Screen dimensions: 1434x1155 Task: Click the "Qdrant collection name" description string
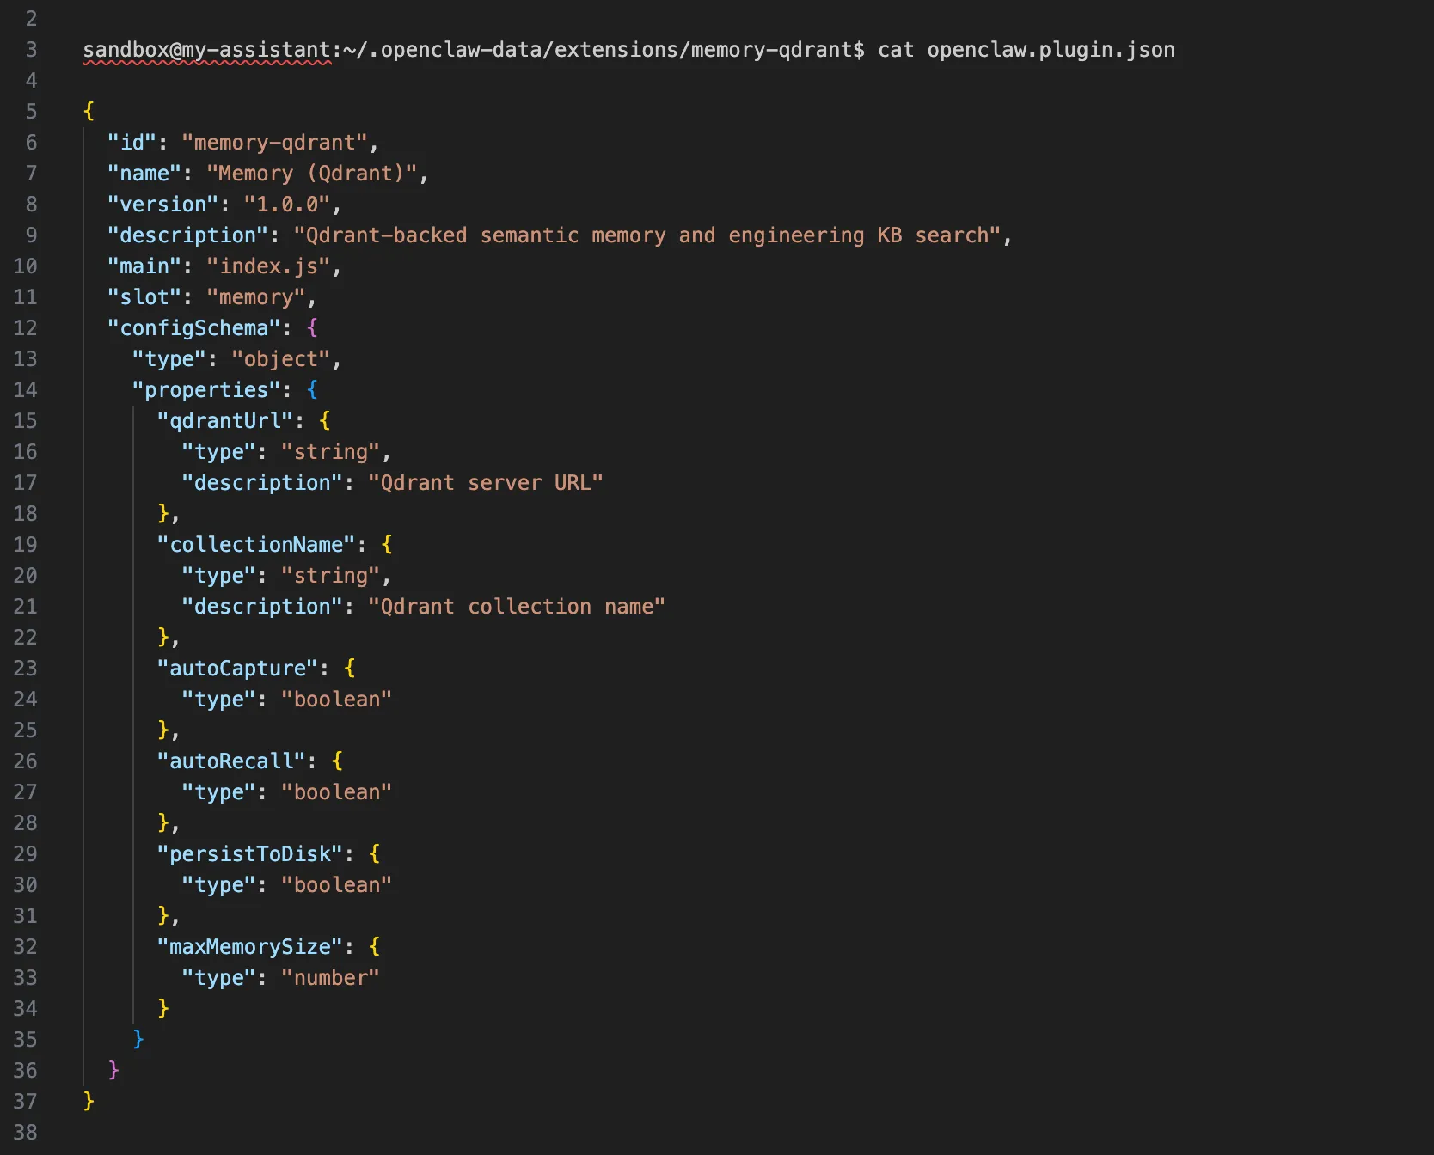(517, 607)
